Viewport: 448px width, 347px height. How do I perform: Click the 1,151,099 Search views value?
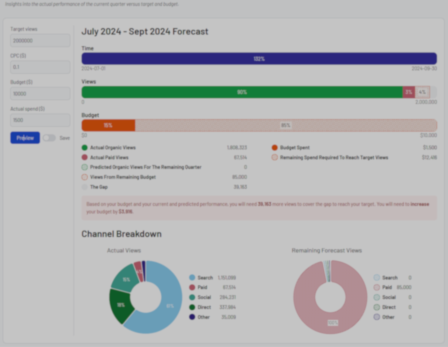click(x=227, y=278)
